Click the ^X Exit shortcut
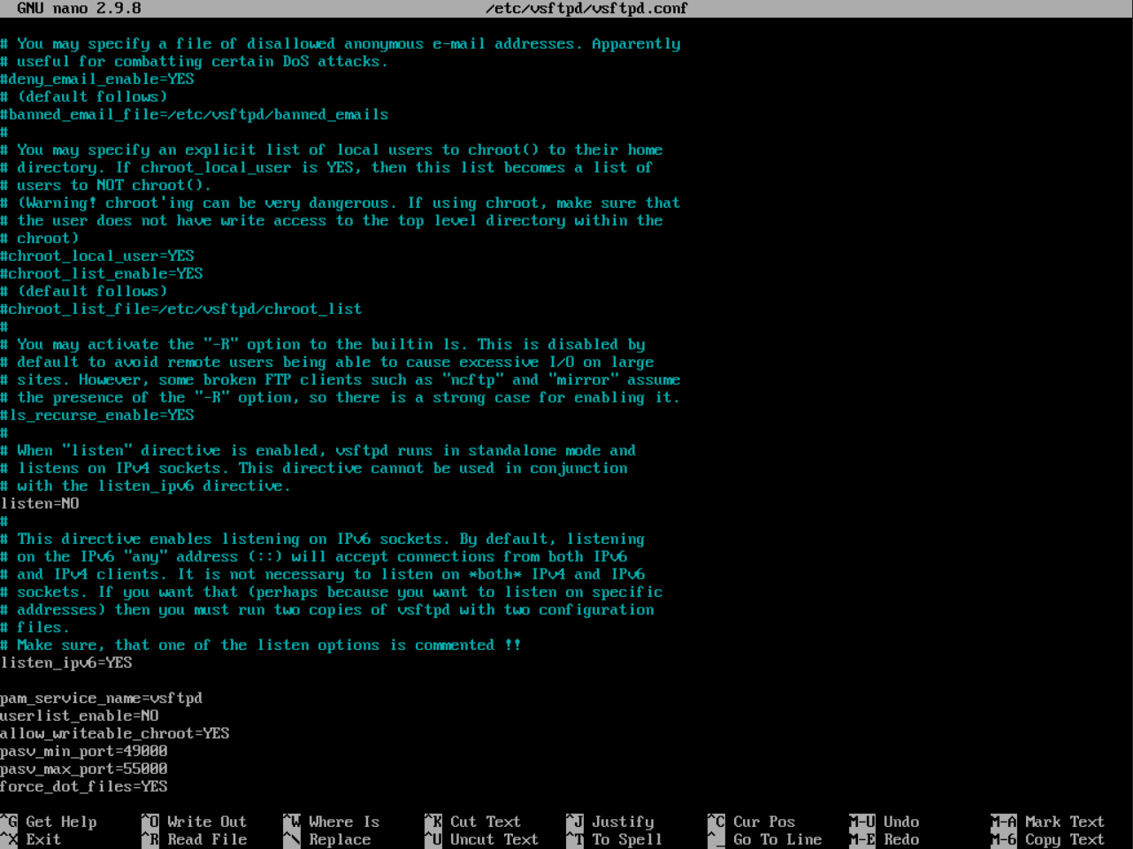The height and width of the screenshot is (849, 1133). (31, 839)
